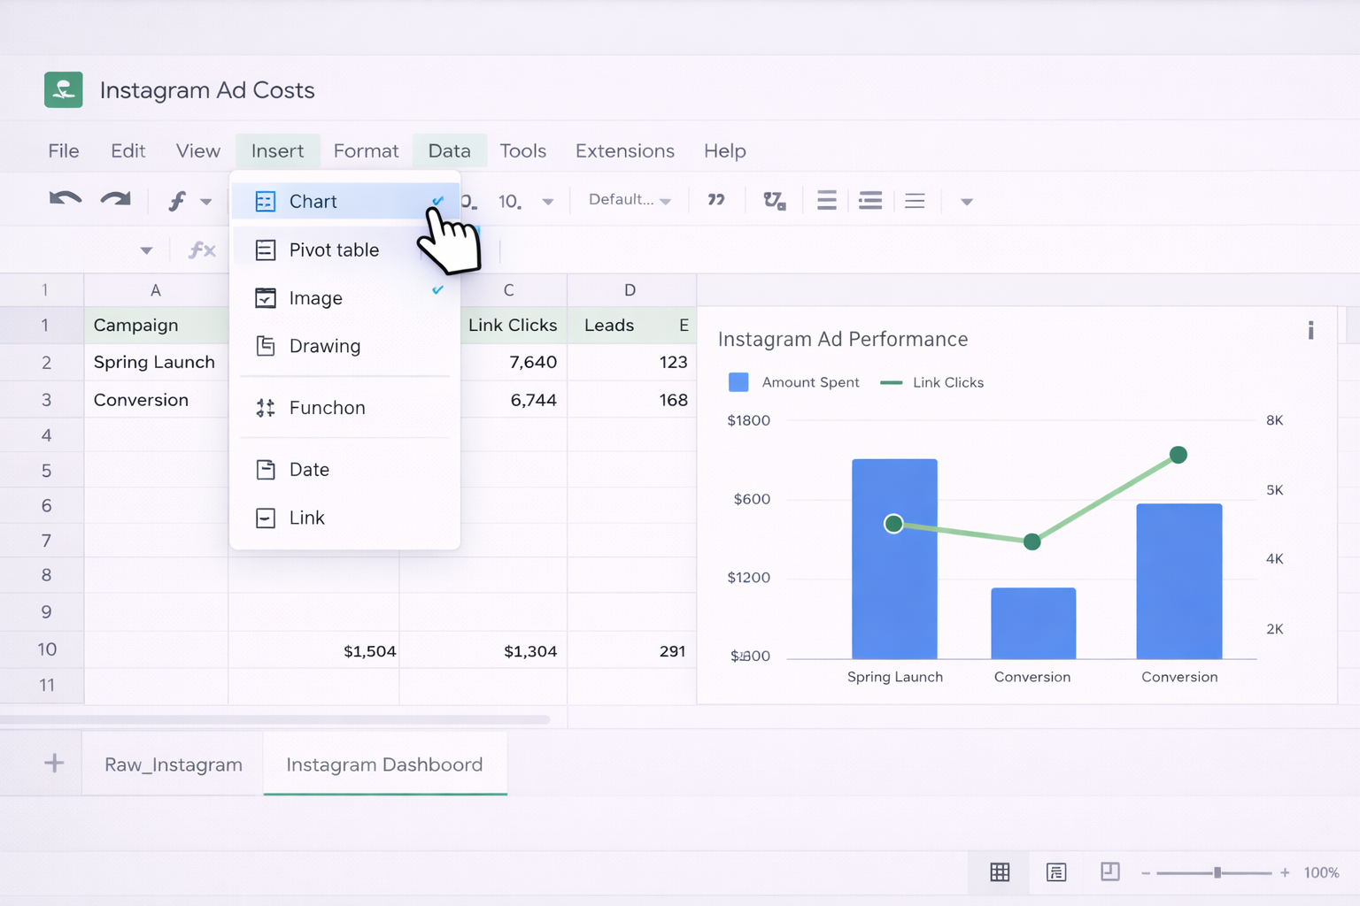Click the page layout view icon
The height and width of the screenshot is (906, 1360).
[x=1055, y=872]
